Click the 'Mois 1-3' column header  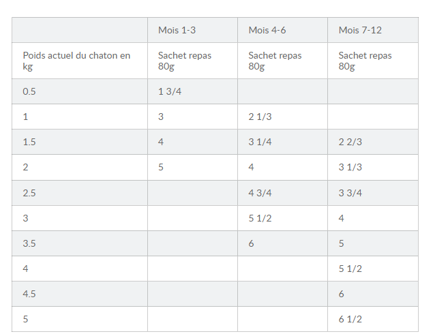click(x=178, y=31)
